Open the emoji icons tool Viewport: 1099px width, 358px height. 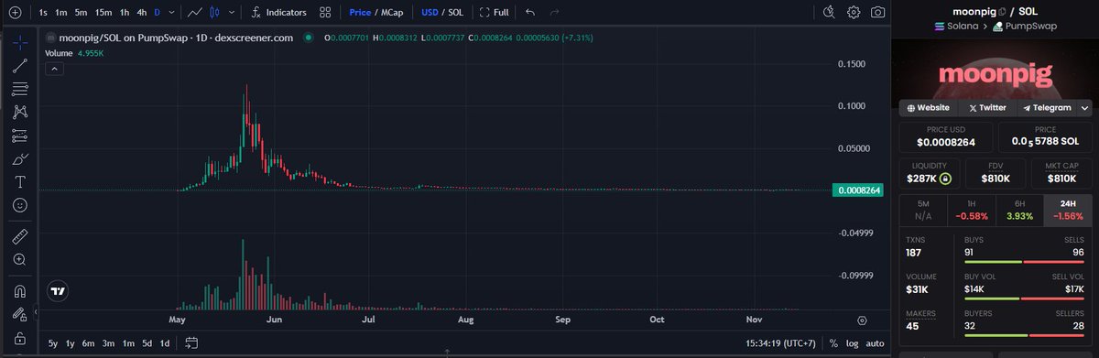[x=19, y=206]
